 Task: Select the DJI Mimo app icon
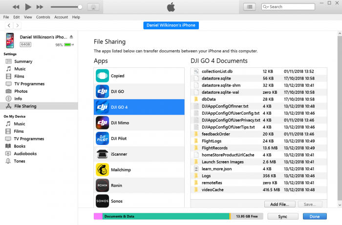[x=102, y=123]
